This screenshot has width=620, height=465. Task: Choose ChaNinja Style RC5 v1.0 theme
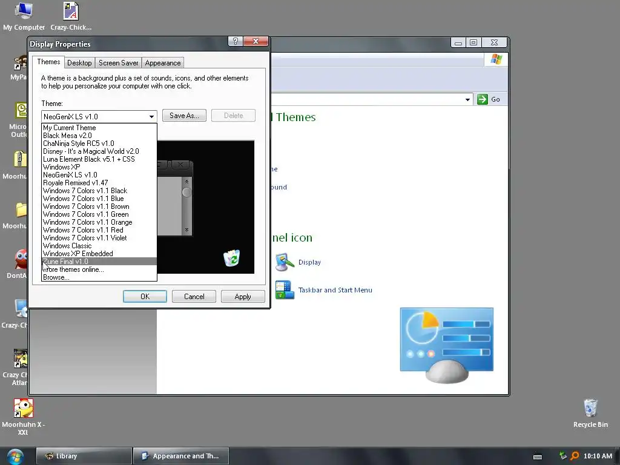click(99, 143)
